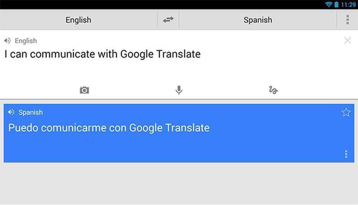Clear the entered English text
This screenshot has height=205, width=358.
click(347, 41)
